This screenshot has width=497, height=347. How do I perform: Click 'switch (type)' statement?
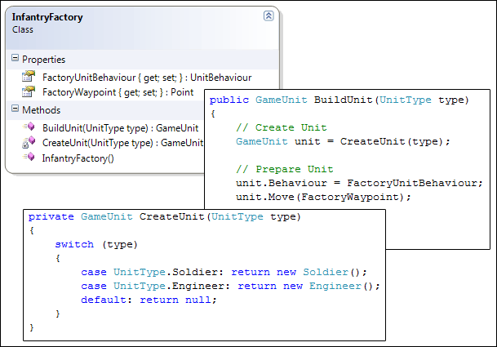tap(96, 245)
